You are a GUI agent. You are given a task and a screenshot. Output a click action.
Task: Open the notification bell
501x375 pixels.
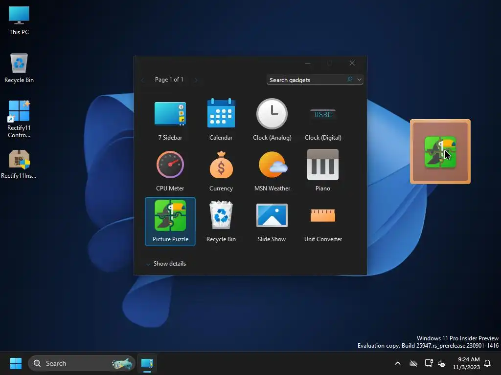point(488,363)
